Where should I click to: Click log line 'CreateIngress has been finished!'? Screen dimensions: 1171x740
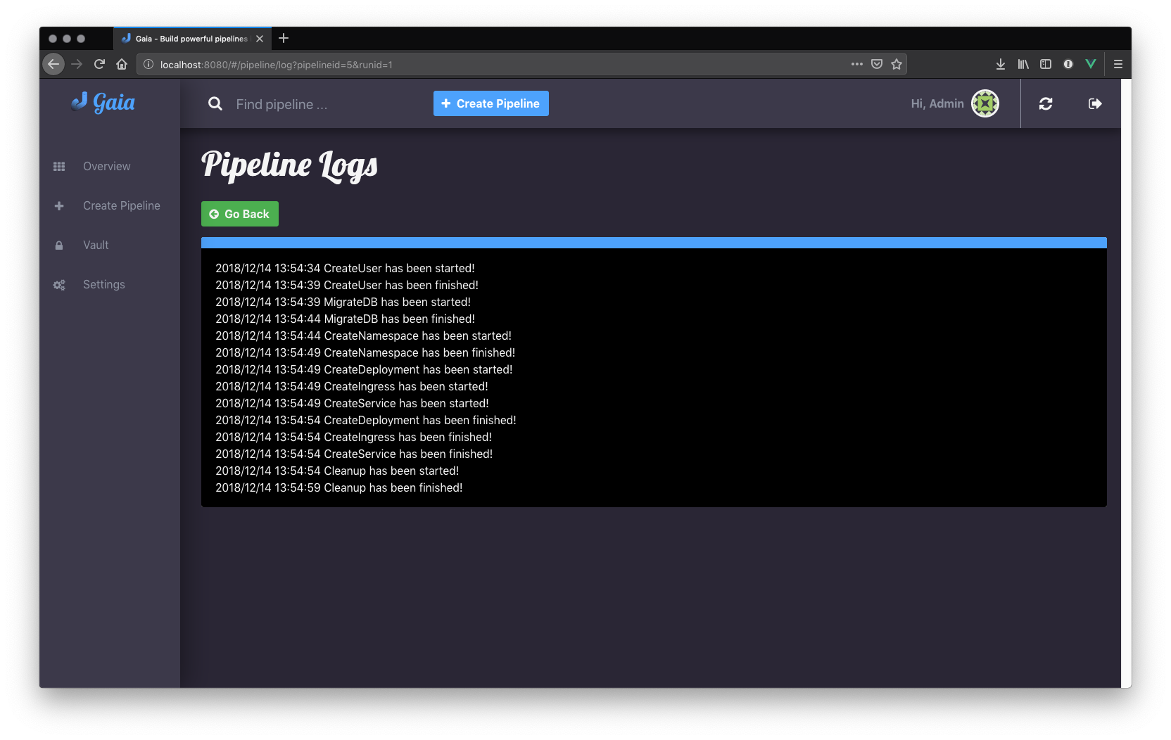tap(353, 437)
